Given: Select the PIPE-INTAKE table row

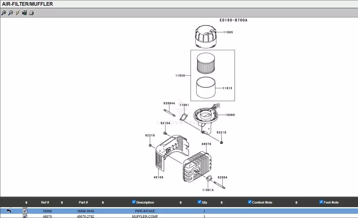Looking at the screenshot, I should click(x=145, y=211).
